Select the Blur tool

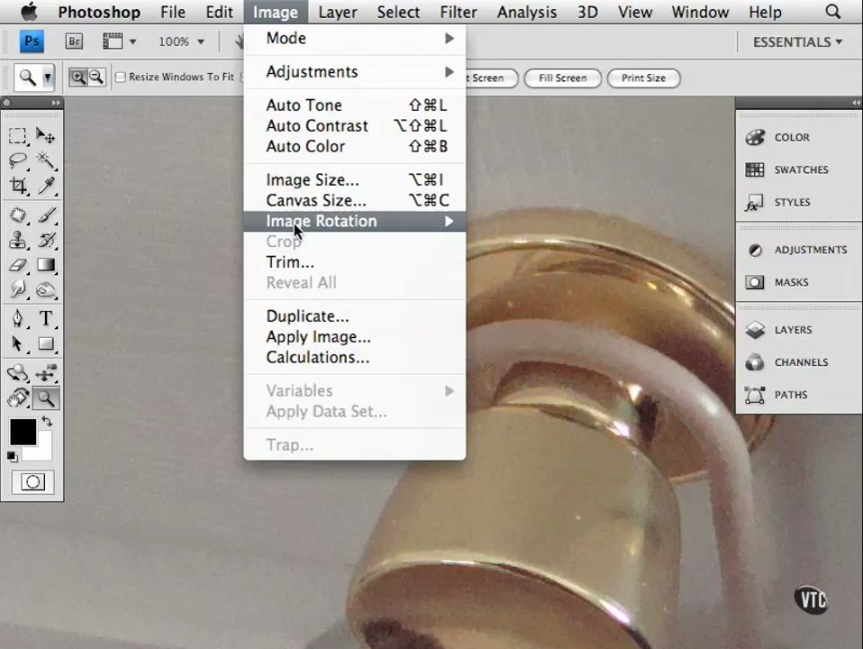[18, 289]
